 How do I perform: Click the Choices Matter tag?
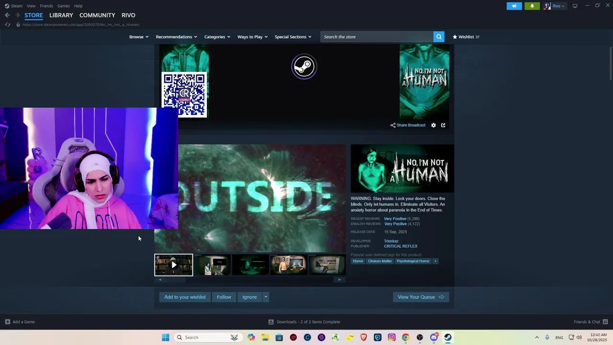tap(380, 261)
